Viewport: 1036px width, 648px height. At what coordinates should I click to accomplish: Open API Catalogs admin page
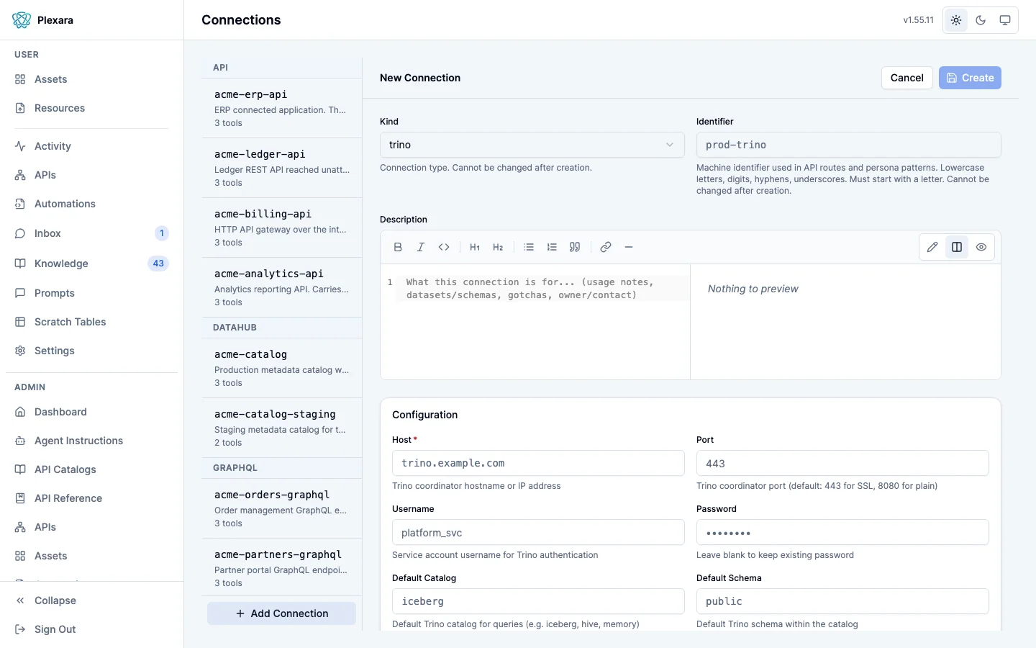click(91, 469)
